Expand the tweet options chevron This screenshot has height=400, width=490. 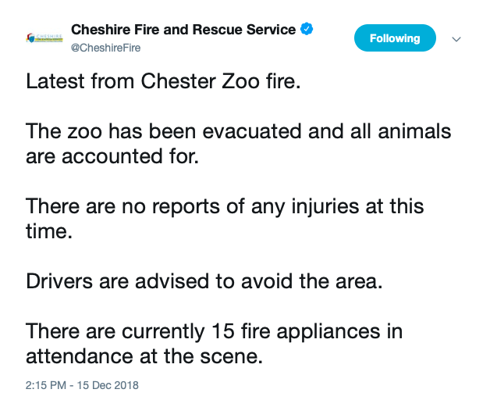pyautogui.click(x=457, y=39)
